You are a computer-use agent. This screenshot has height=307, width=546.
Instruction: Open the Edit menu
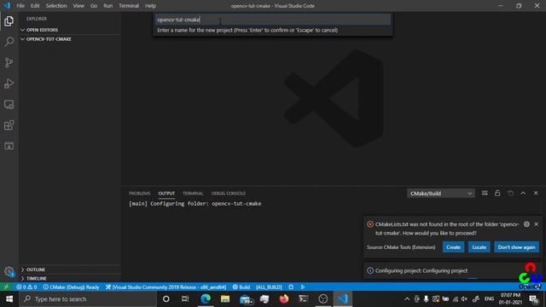(35, 6)
